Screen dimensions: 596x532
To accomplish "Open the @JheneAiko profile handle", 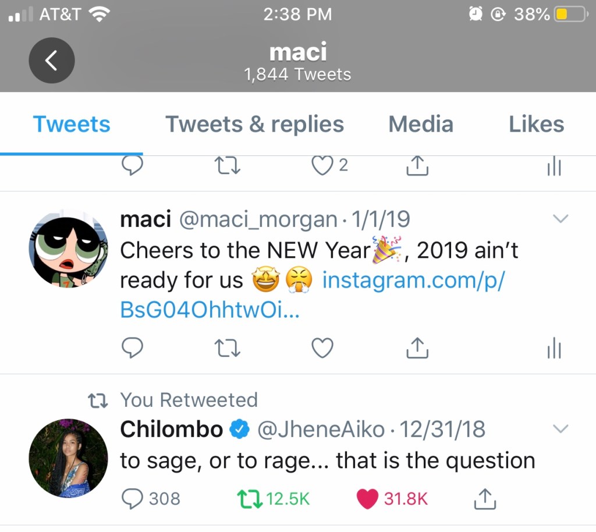I will coord(321,430).
